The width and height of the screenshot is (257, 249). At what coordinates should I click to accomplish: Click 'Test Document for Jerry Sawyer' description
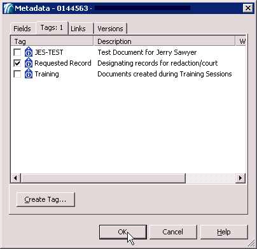[147, 52]
